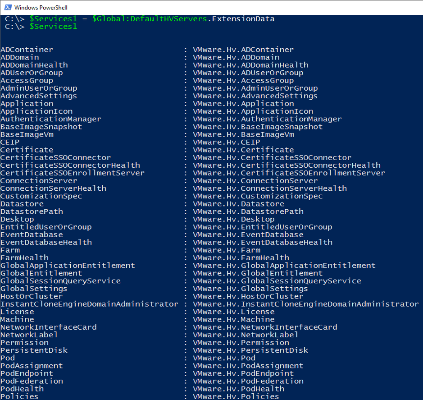
Task: Click the 'Datastore' property name
Action: pos(22,204)
